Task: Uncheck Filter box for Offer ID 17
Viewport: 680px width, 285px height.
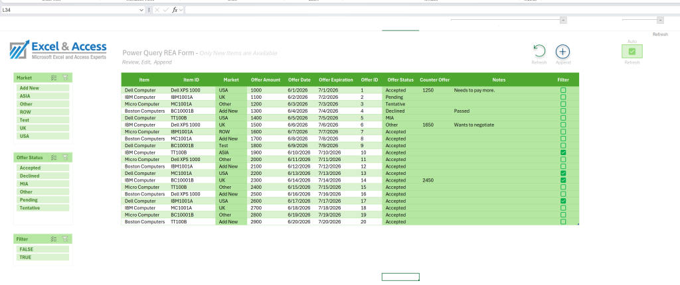Action: tap(563, 201)
